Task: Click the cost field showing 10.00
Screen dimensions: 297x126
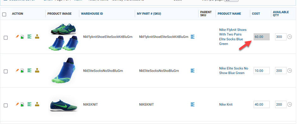Action: point(262,71)
